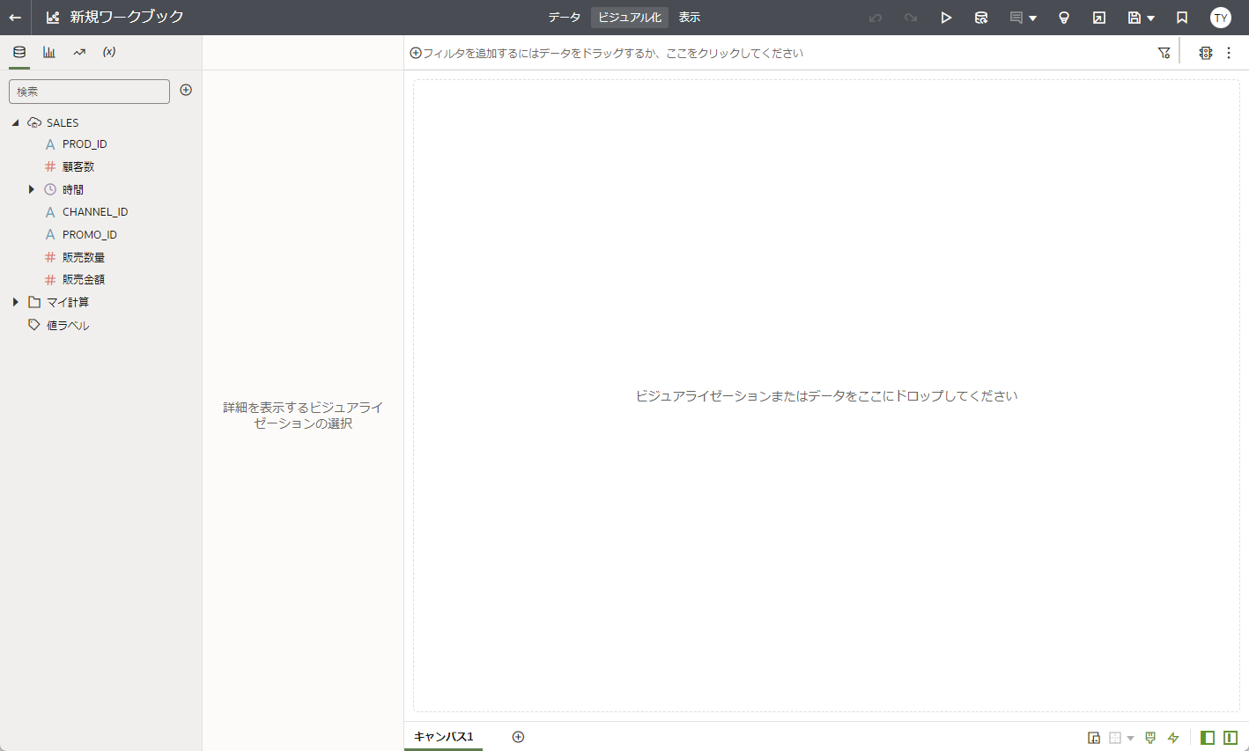Go back using the left arrow icon
This screenshot has height=751, width=1249.
point(15,18)
